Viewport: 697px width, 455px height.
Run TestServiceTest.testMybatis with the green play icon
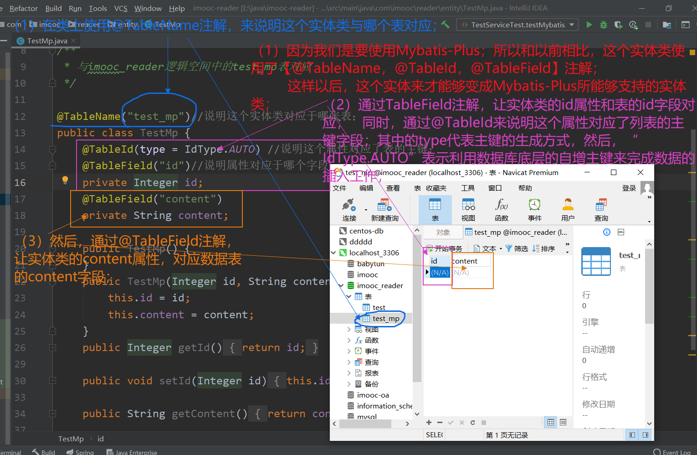point(589,25)
